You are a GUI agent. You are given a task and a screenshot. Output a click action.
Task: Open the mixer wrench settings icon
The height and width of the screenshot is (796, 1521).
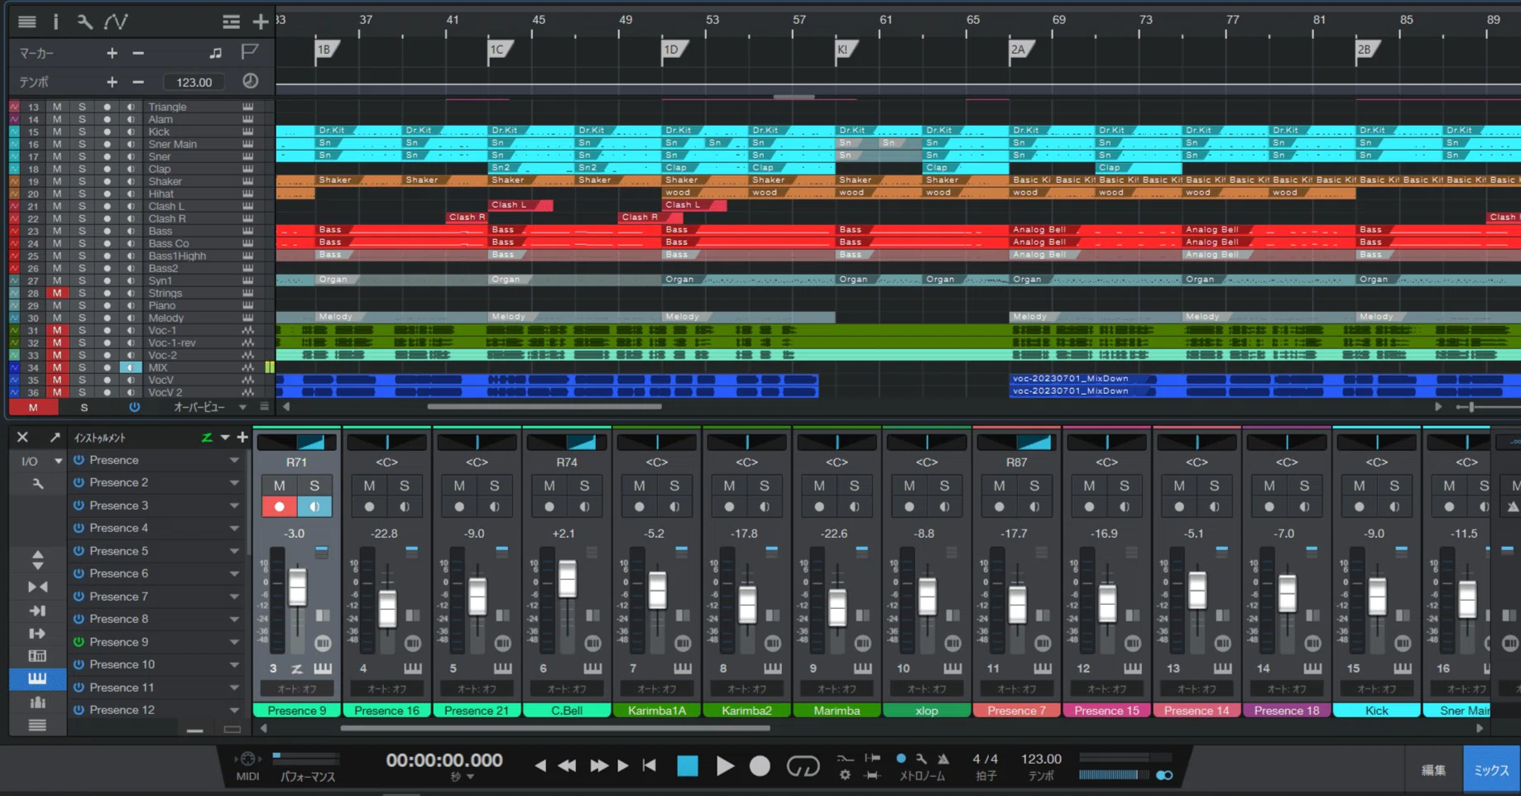click(37, 483)
